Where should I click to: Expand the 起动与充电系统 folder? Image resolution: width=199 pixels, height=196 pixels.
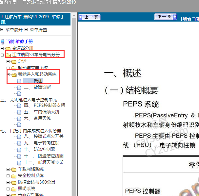8,68
